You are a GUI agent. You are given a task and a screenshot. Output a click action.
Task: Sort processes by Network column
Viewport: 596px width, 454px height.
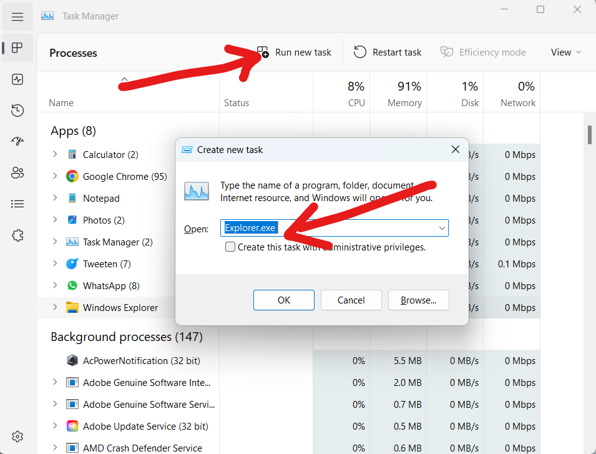point(512,92)
